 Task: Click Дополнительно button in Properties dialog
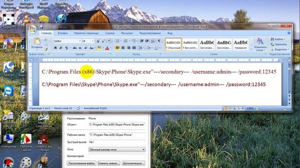pos(133,163)
